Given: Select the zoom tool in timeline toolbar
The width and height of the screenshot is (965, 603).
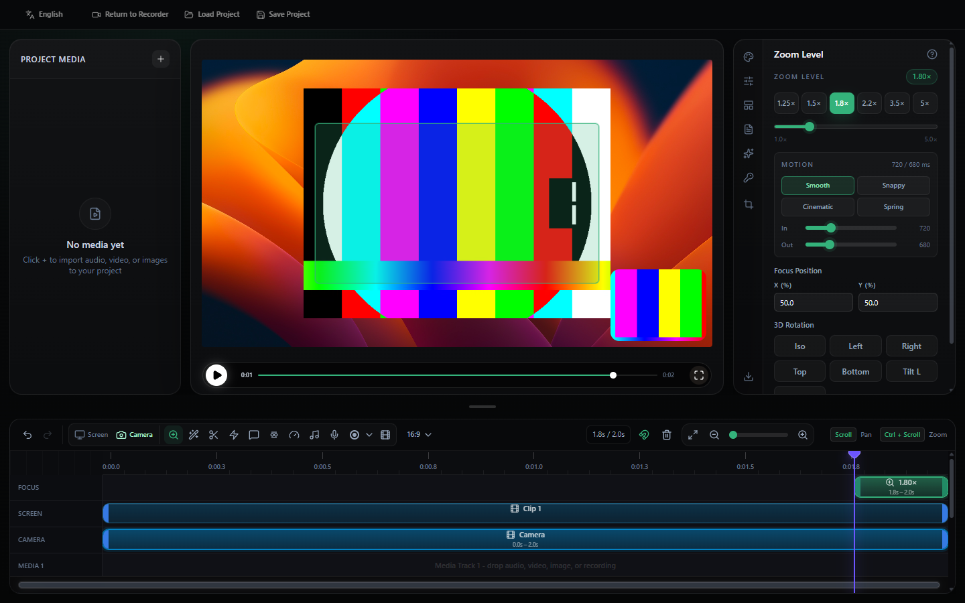Looking at the screenshot, I should (174, 435).
